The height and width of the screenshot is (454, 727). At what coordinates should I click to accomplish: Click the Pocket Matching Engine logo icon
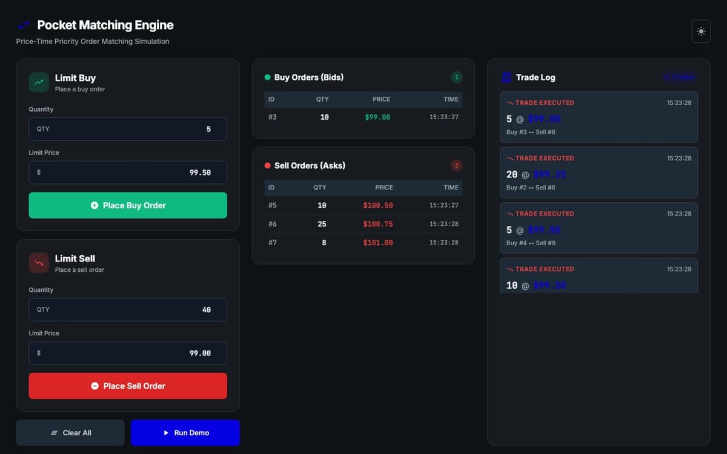(24, 25)
